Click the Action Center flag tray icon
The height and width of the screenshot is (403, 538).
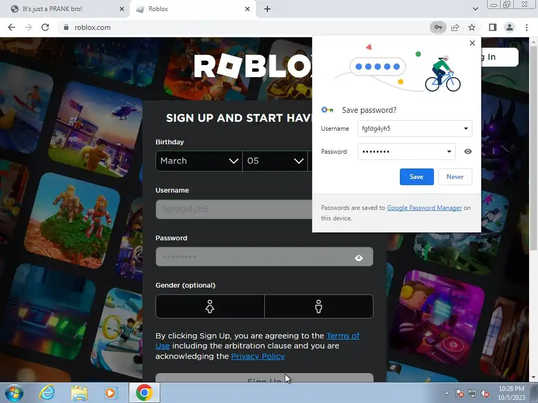[460, 393]
